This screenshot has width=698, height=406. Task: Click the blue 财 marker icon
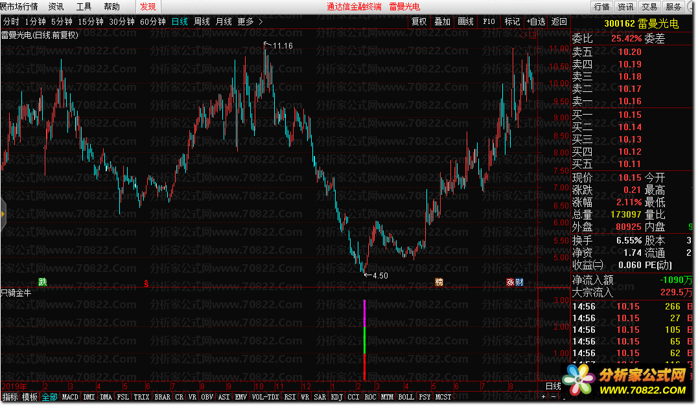pyautogui.click(x=519, y=282)
